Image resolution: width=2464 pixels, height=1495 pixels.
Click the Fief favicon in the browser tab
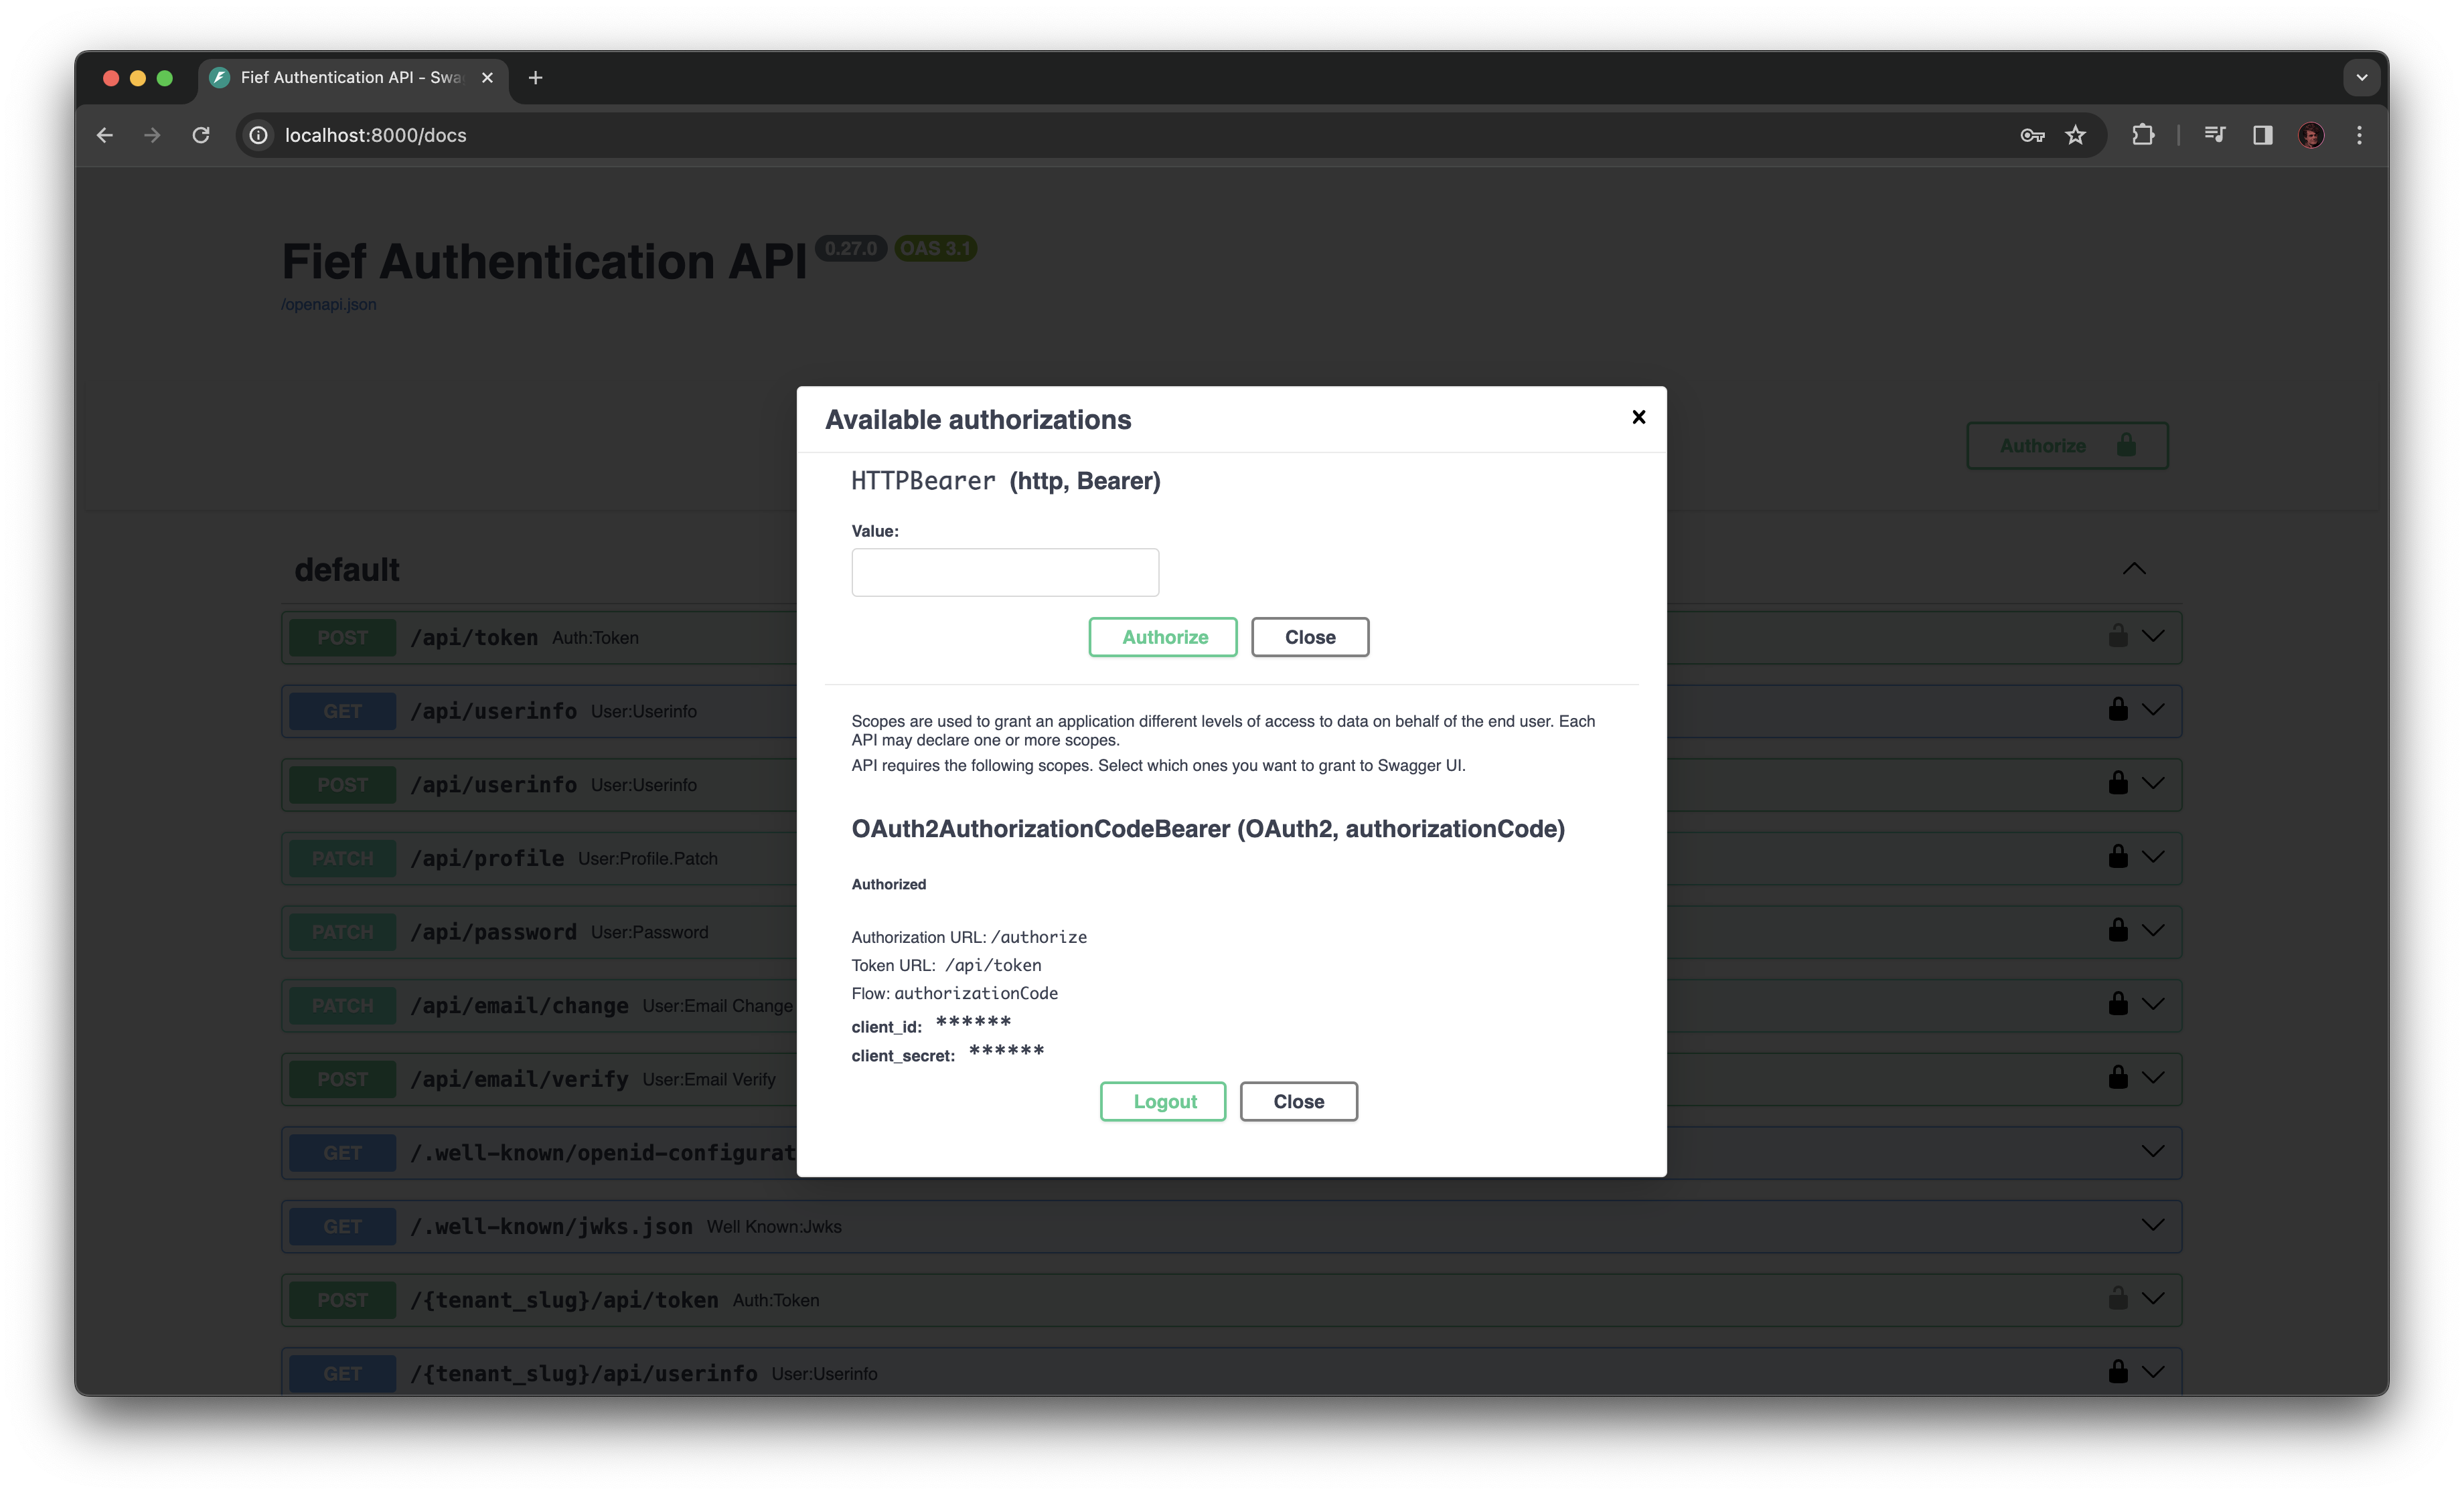pos(219,77)
